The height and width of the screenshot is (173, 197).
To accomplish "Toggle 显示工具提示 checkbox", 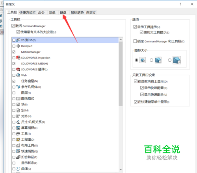I will pyautogui.click(x=135, y=27).
